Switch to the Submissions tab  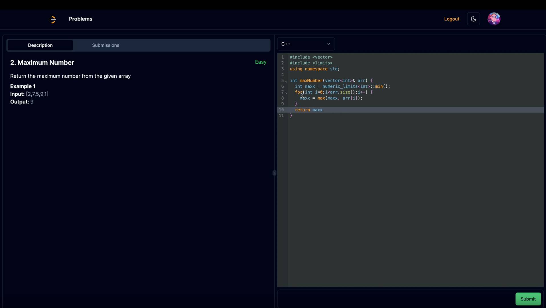(105, 45)
